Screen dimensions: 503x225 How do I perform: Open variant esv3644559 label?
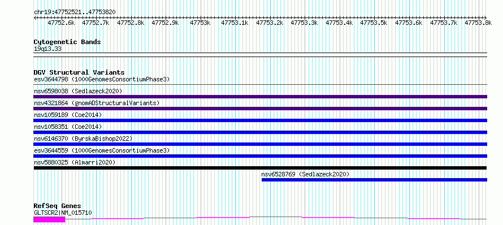pyautogui.click(x=102, y=150)
